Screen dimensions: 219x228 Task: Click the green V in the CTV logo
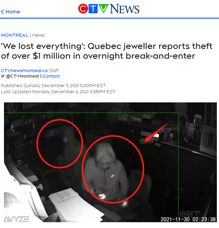point(103,9)
